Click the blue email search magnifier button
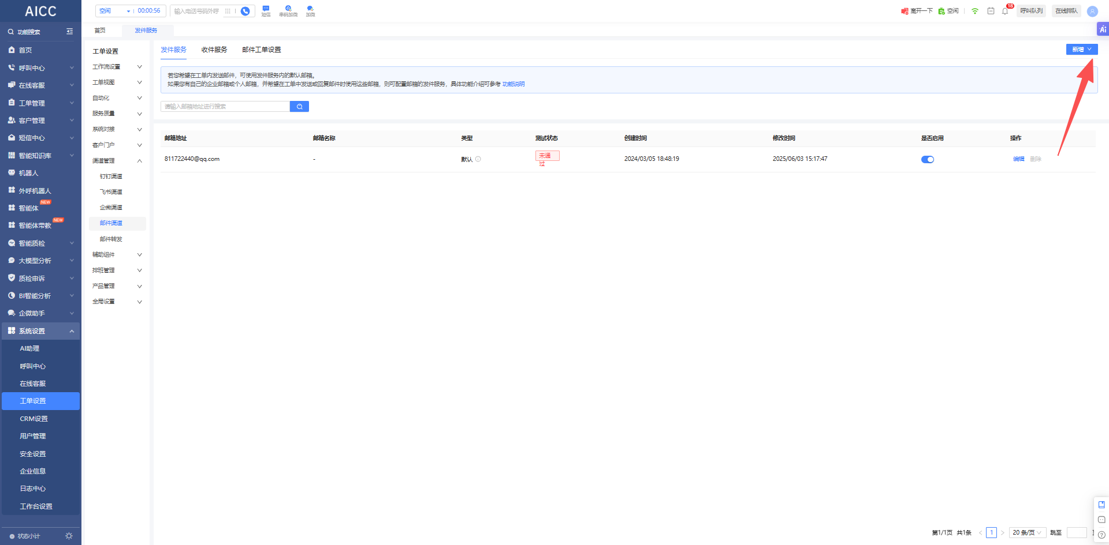 [299, 107]
